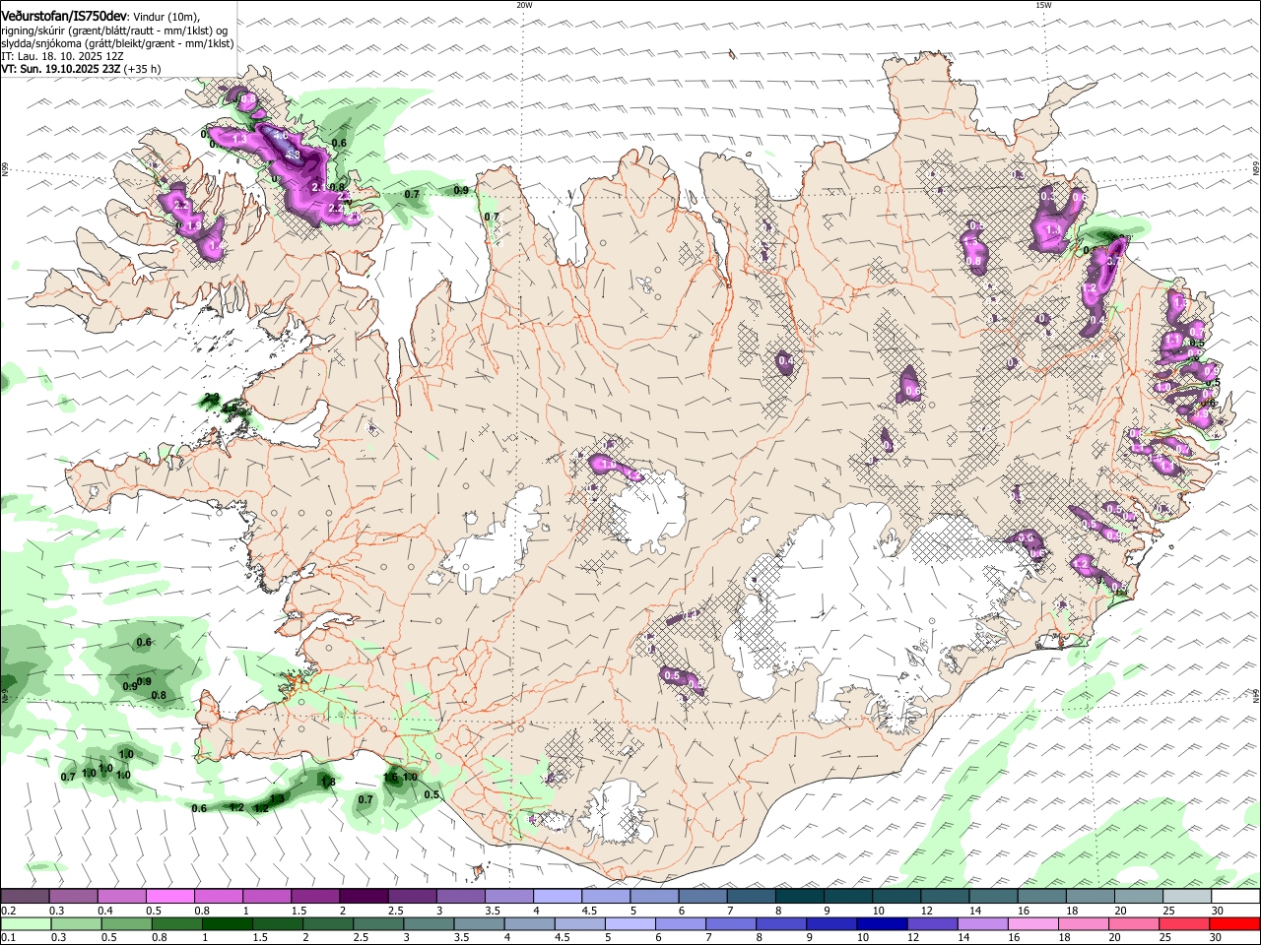This screenshot has height=945, width=1261.
Task: Click the 20W longitude label
Action: 524,5
